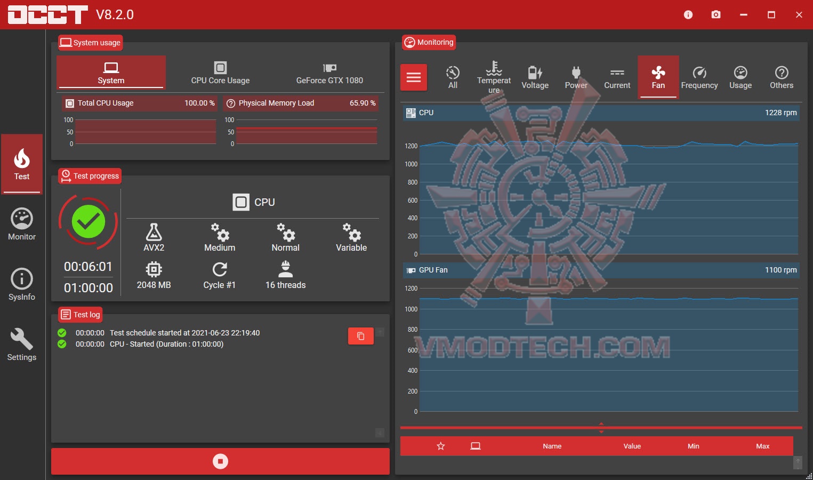Show Usage monitoring sensors
This screenshot has width=813, height=480.
(x=740, y=77)
